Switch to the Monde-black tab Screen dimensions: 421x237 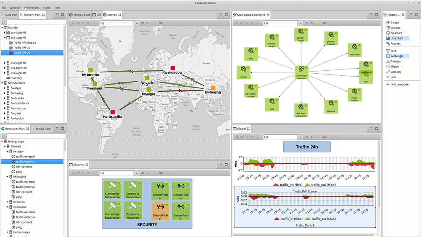pyautogui.click(x=80, y=15)
